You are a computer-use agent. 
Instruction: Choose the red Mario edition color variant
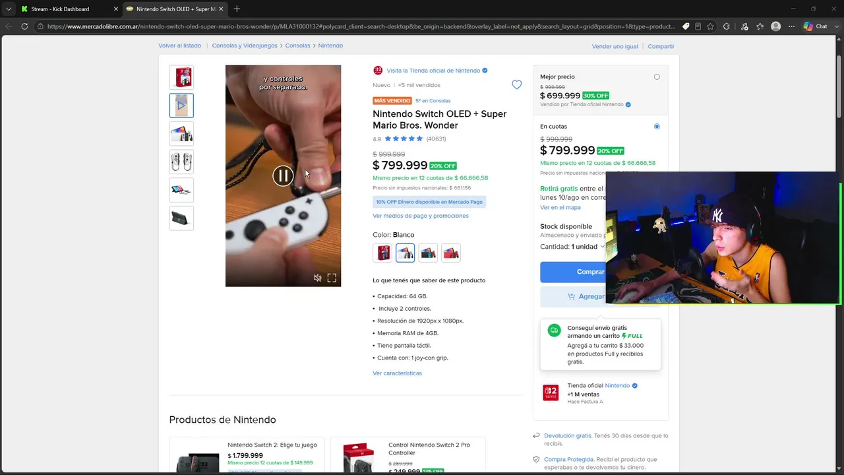(451, 253)
